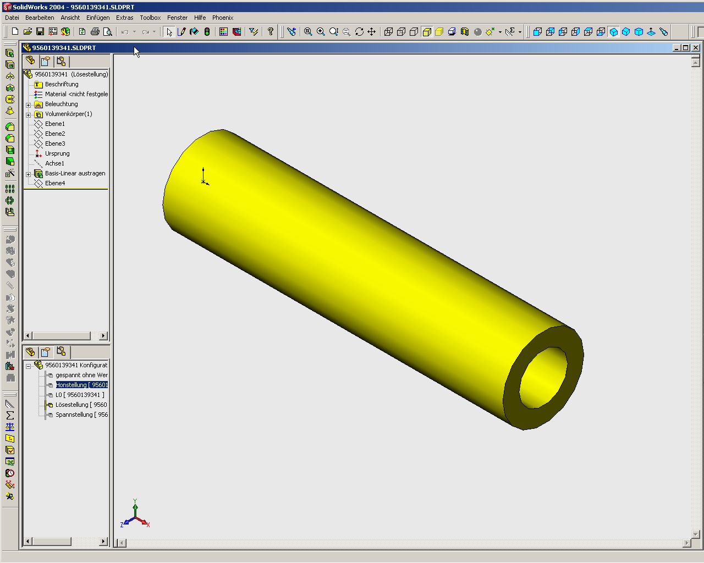Click the yellow question mark help icon
Image resolution: width=704 pixels, height=563 pixels.
271,32
